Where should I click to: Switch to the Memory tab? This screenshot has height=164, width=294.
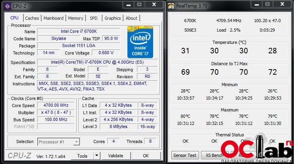76,18
